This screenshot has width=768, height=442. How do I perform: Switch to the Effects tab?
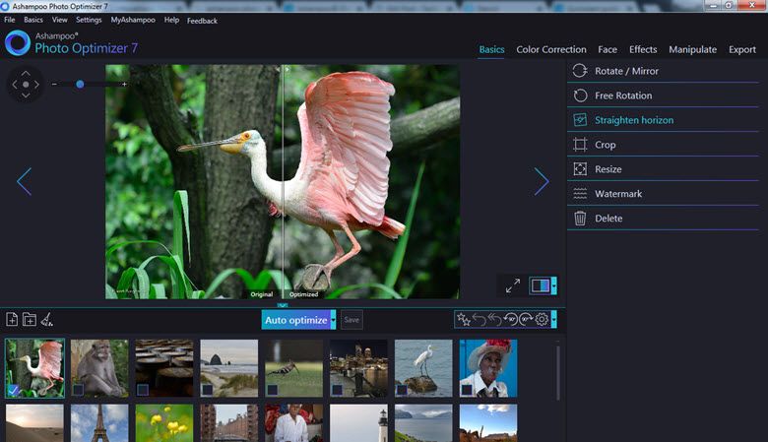(643, 49)
